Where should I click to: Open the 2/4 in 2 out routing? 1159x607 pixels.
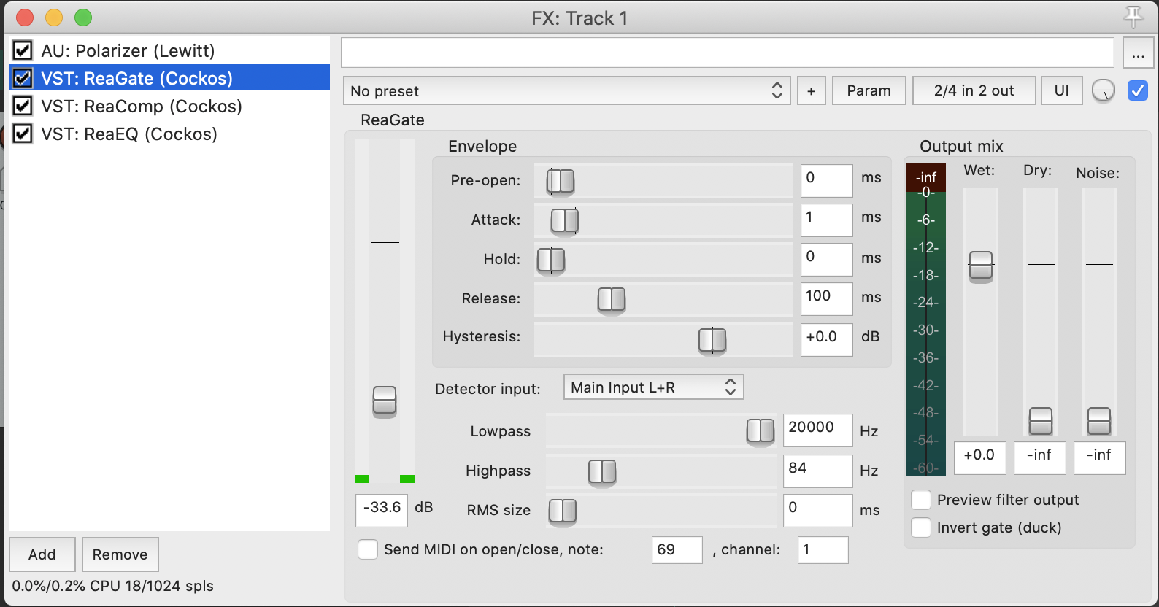(974, 91)
